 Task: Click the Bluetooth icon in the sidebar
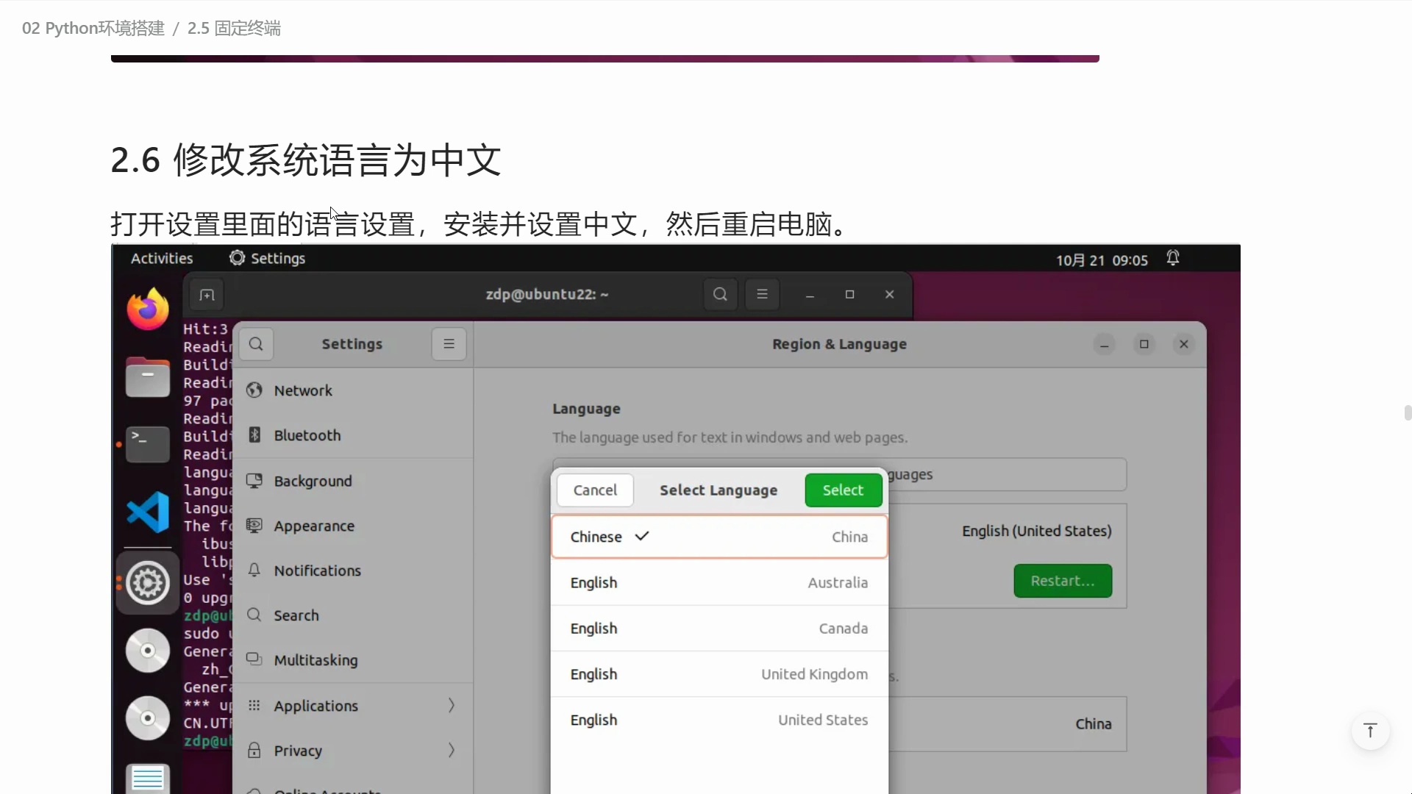point(254,435)
